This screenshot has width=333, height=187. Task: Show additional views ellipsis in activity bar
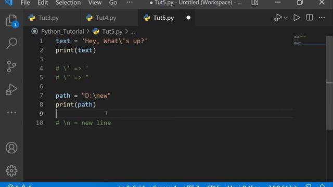tap(11, 112)
